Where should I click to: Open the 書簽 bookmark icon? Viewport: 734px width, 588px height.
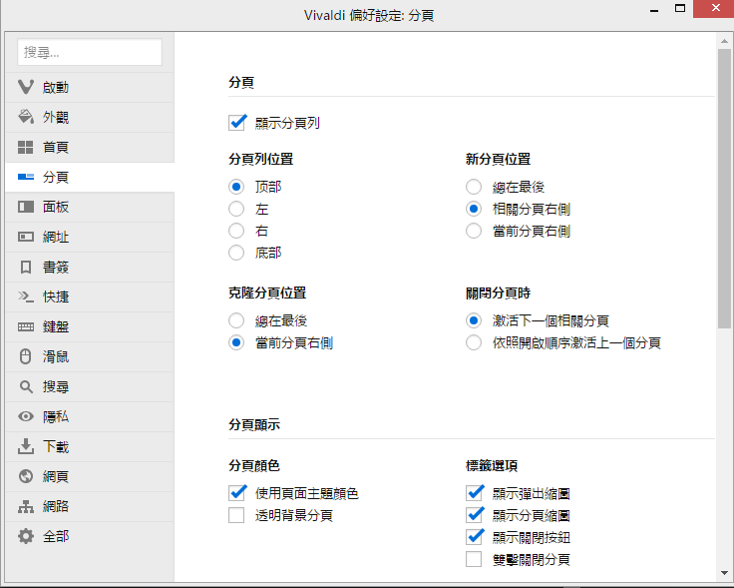[26, 268]
